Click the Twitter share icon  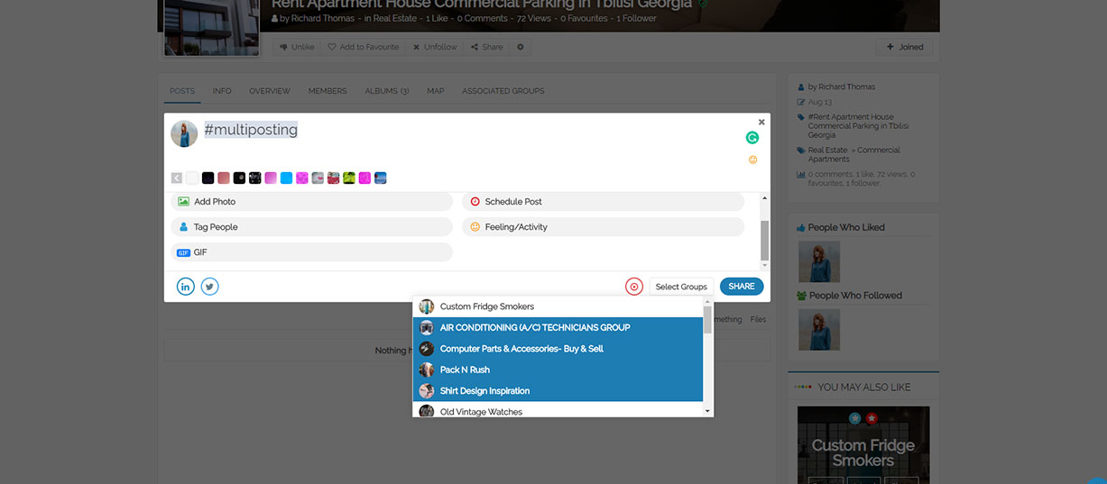(x=209, y=287)
